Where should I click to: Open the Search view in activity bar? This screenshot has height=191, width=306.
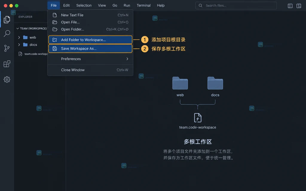7,33
